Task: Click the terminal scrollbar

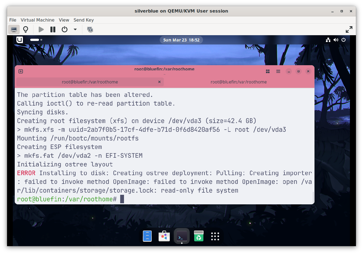Action: click(313, 197)
